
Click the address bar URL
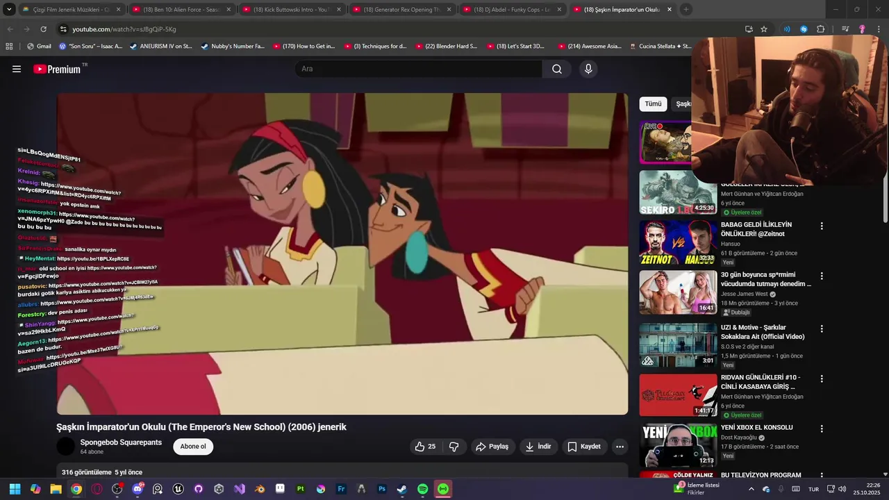(x=124, y=29)
